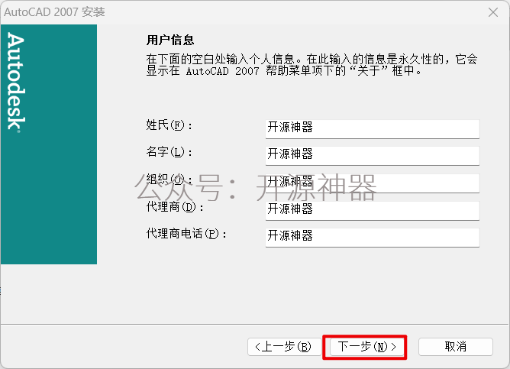Close the AutoCAD 2007 安装 window

click(493, 12)
